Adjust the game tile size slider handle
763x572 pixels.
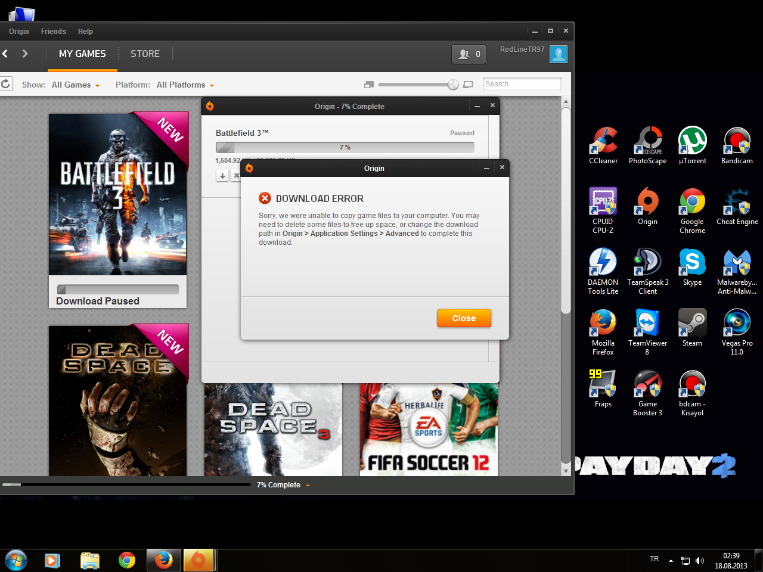coord(453,85)
